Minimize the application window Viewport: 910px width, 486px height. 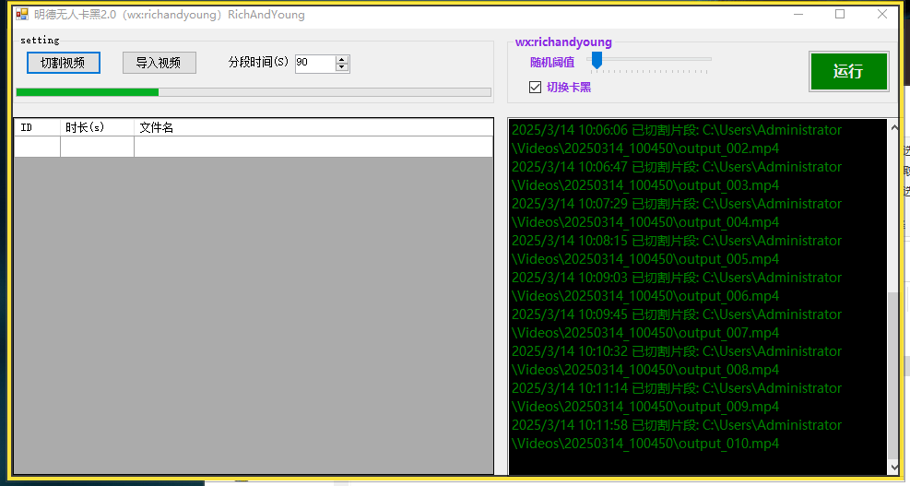pos(798,14)
